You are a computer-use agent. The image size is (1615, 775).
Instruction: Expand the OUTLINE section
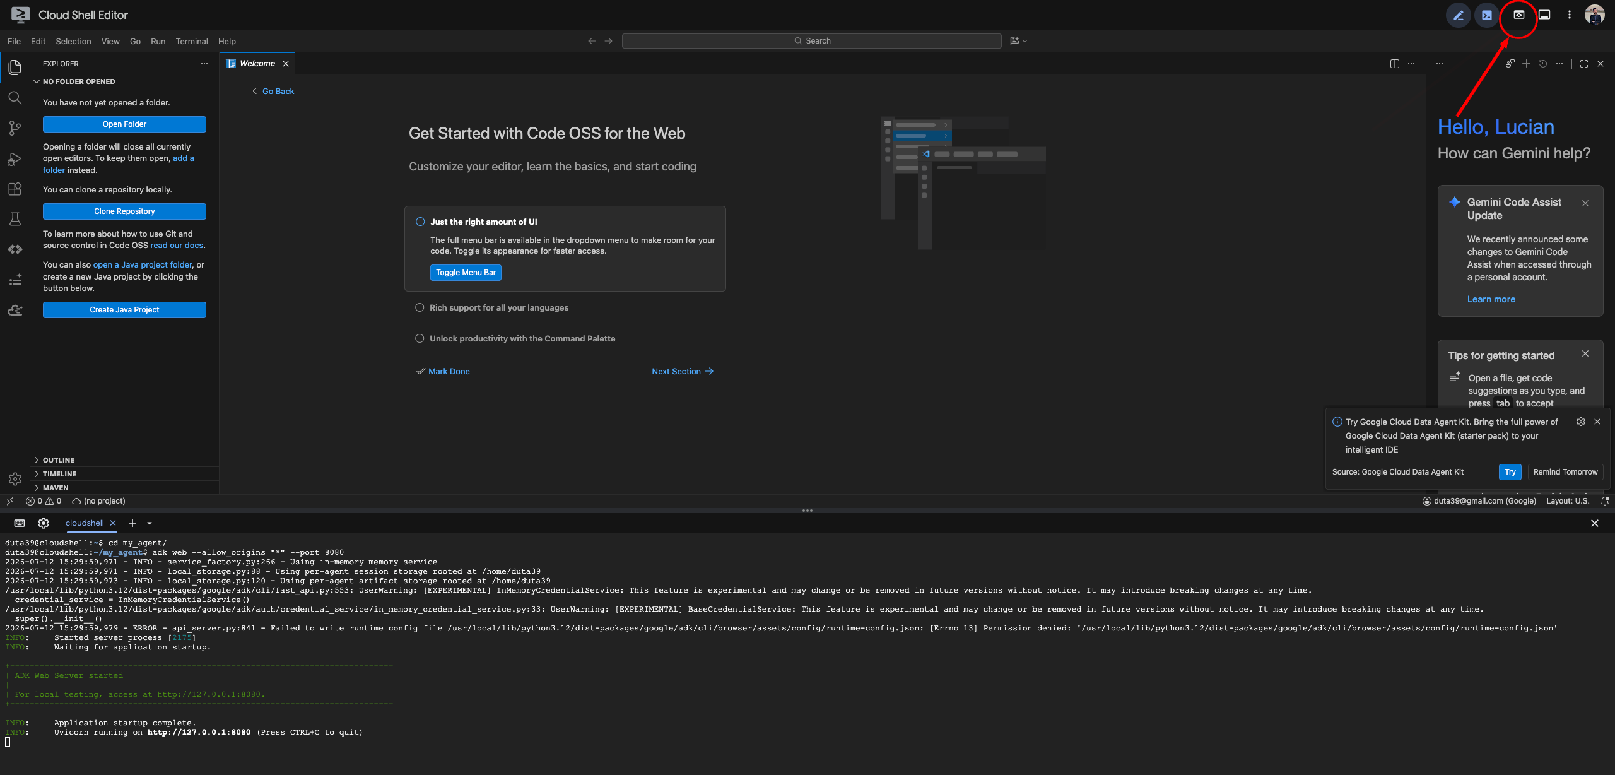(x=124, y=460)
